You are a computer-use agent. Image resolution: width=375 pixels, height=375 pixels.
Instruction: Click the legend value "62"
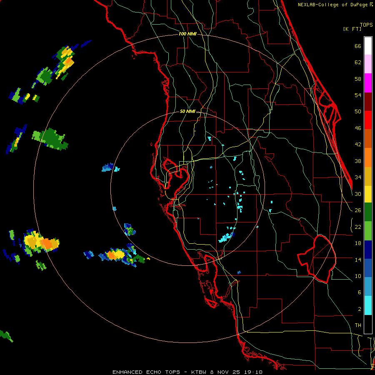(358, 62)
